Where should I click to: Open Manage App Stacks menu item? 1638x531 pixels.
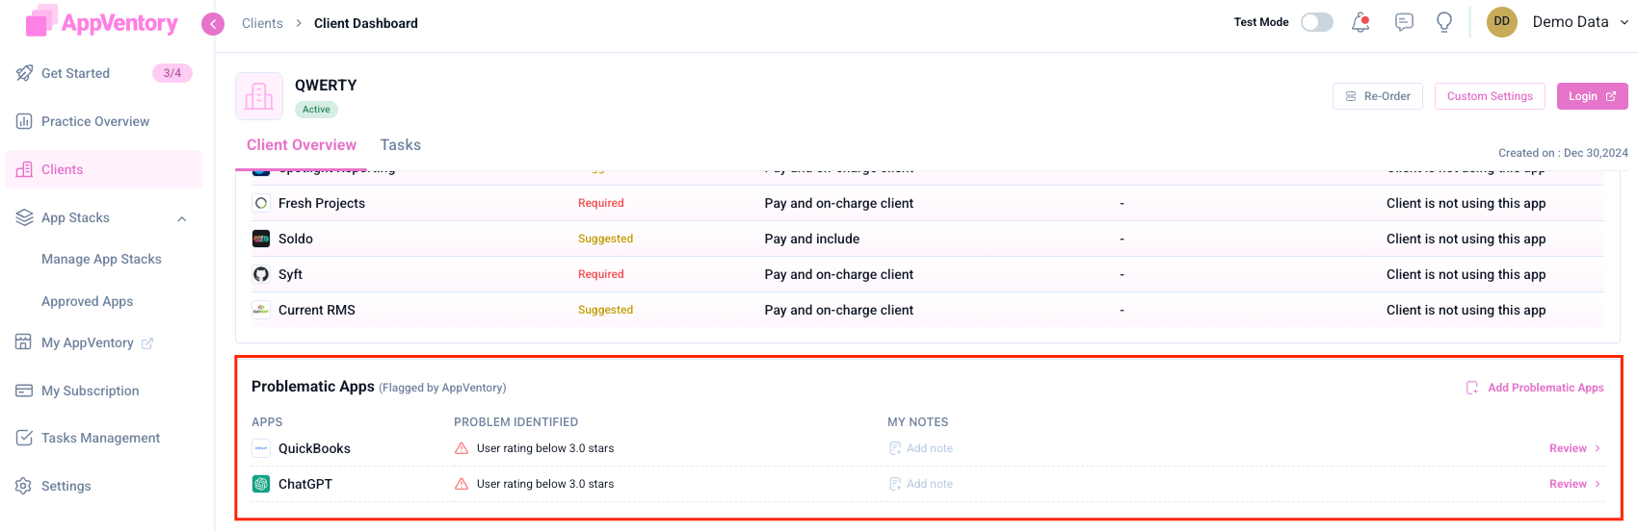(101, 259)
